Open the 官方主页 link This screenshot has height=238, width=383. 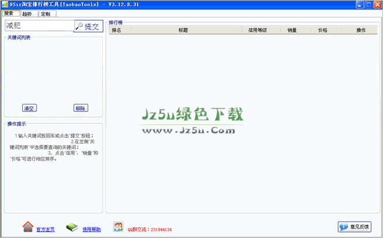(x=45, y=229)
